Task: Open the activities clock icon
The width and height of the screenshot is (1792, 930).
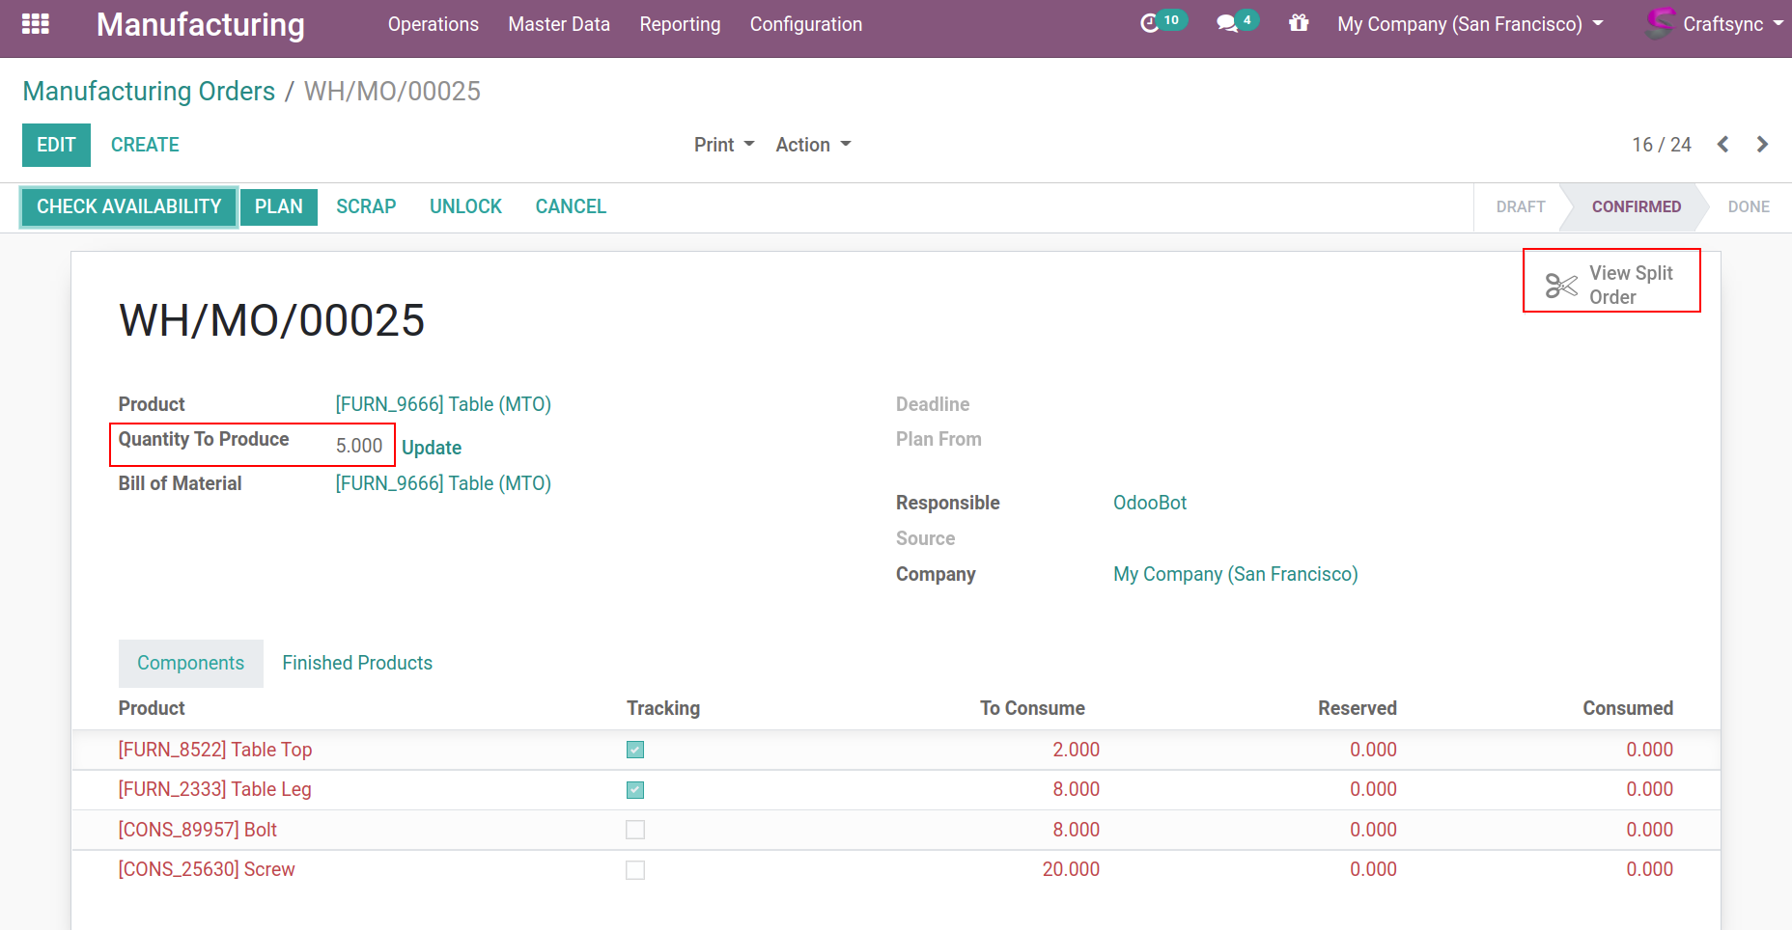Action: [x=1149, y=24]
